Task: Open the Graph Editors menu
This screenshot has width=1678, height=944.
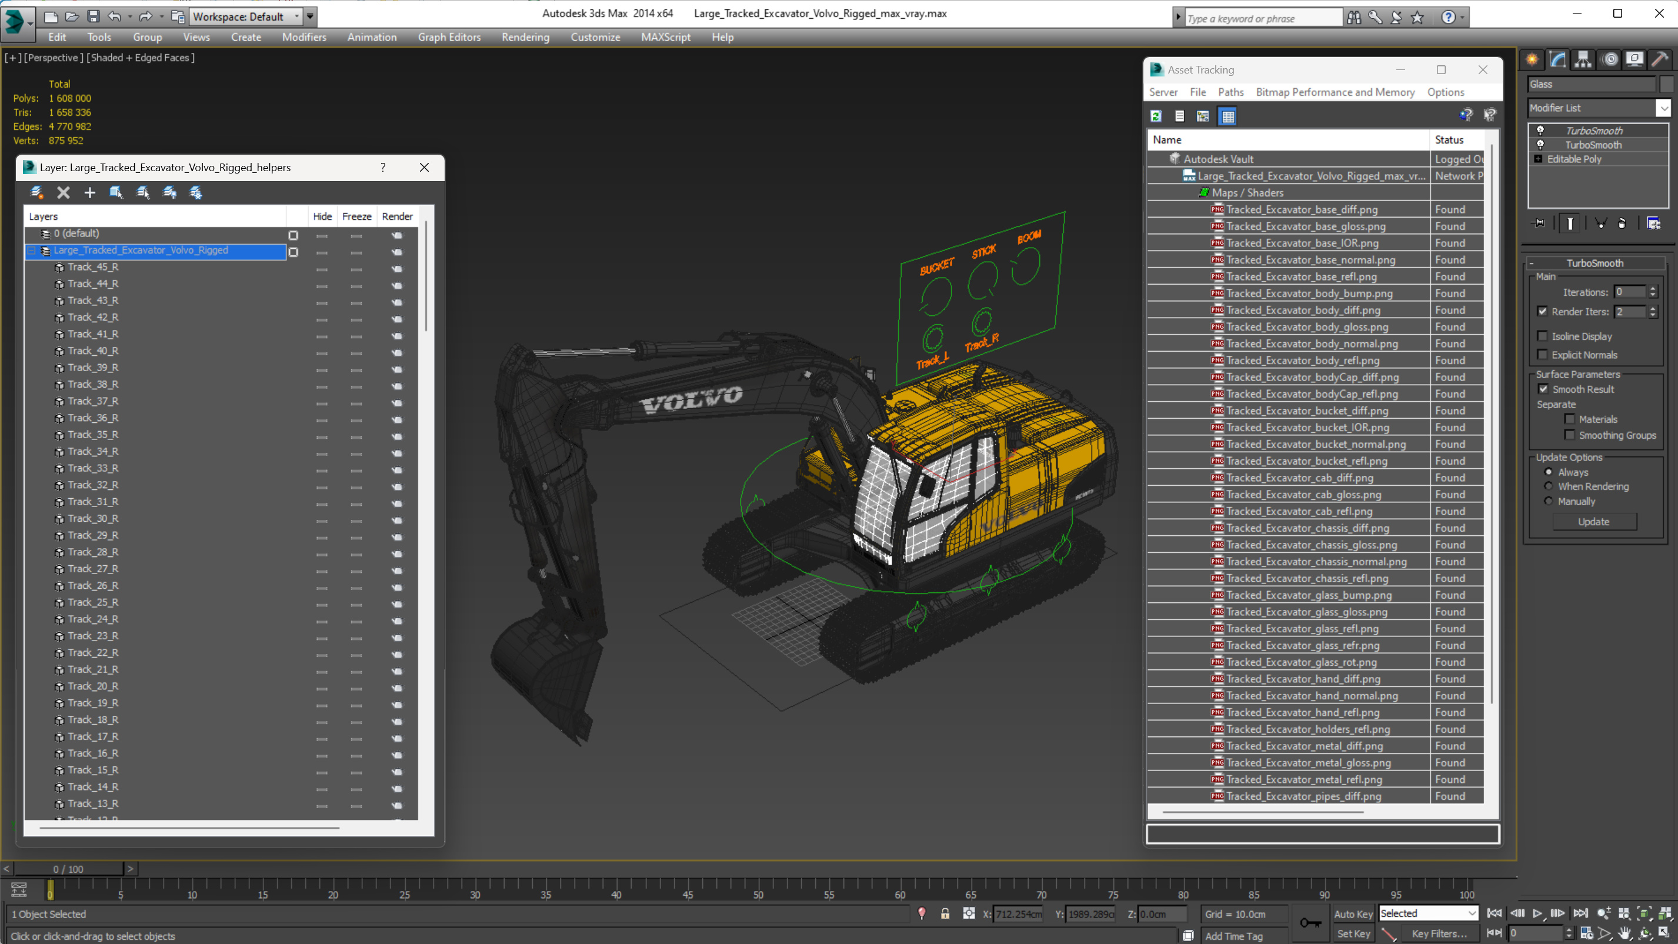Action: tap(449, 37)
